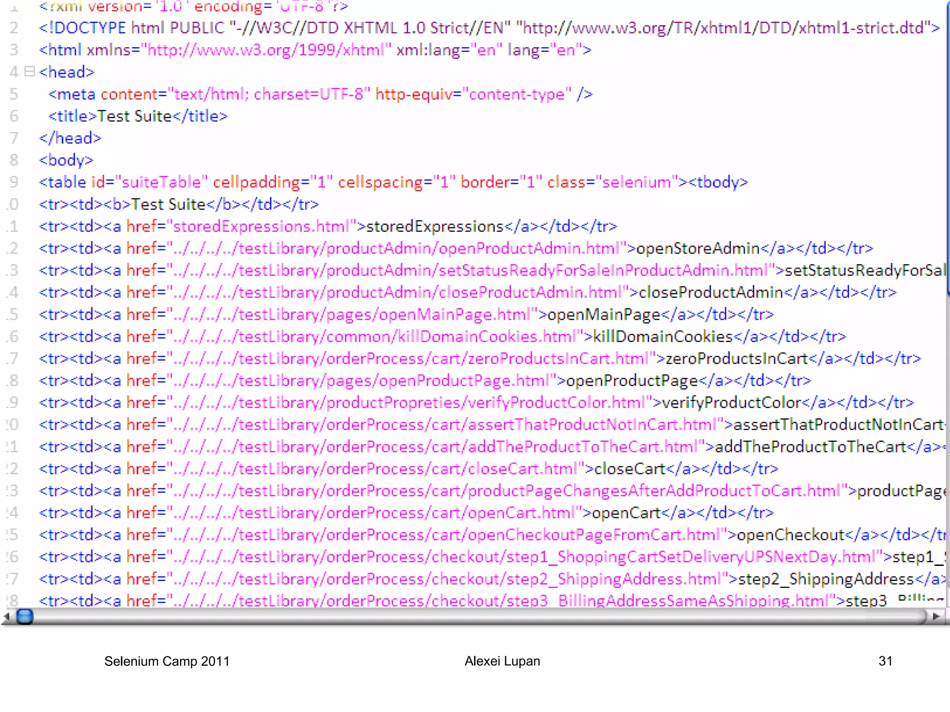Click the suiteTable id attribute value
Screen dimensions: 950x712
tap(161, 182)
